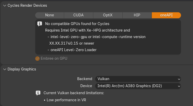
Task: Click the Backend dropdown's chevron arrow
Action: [179, 79]
